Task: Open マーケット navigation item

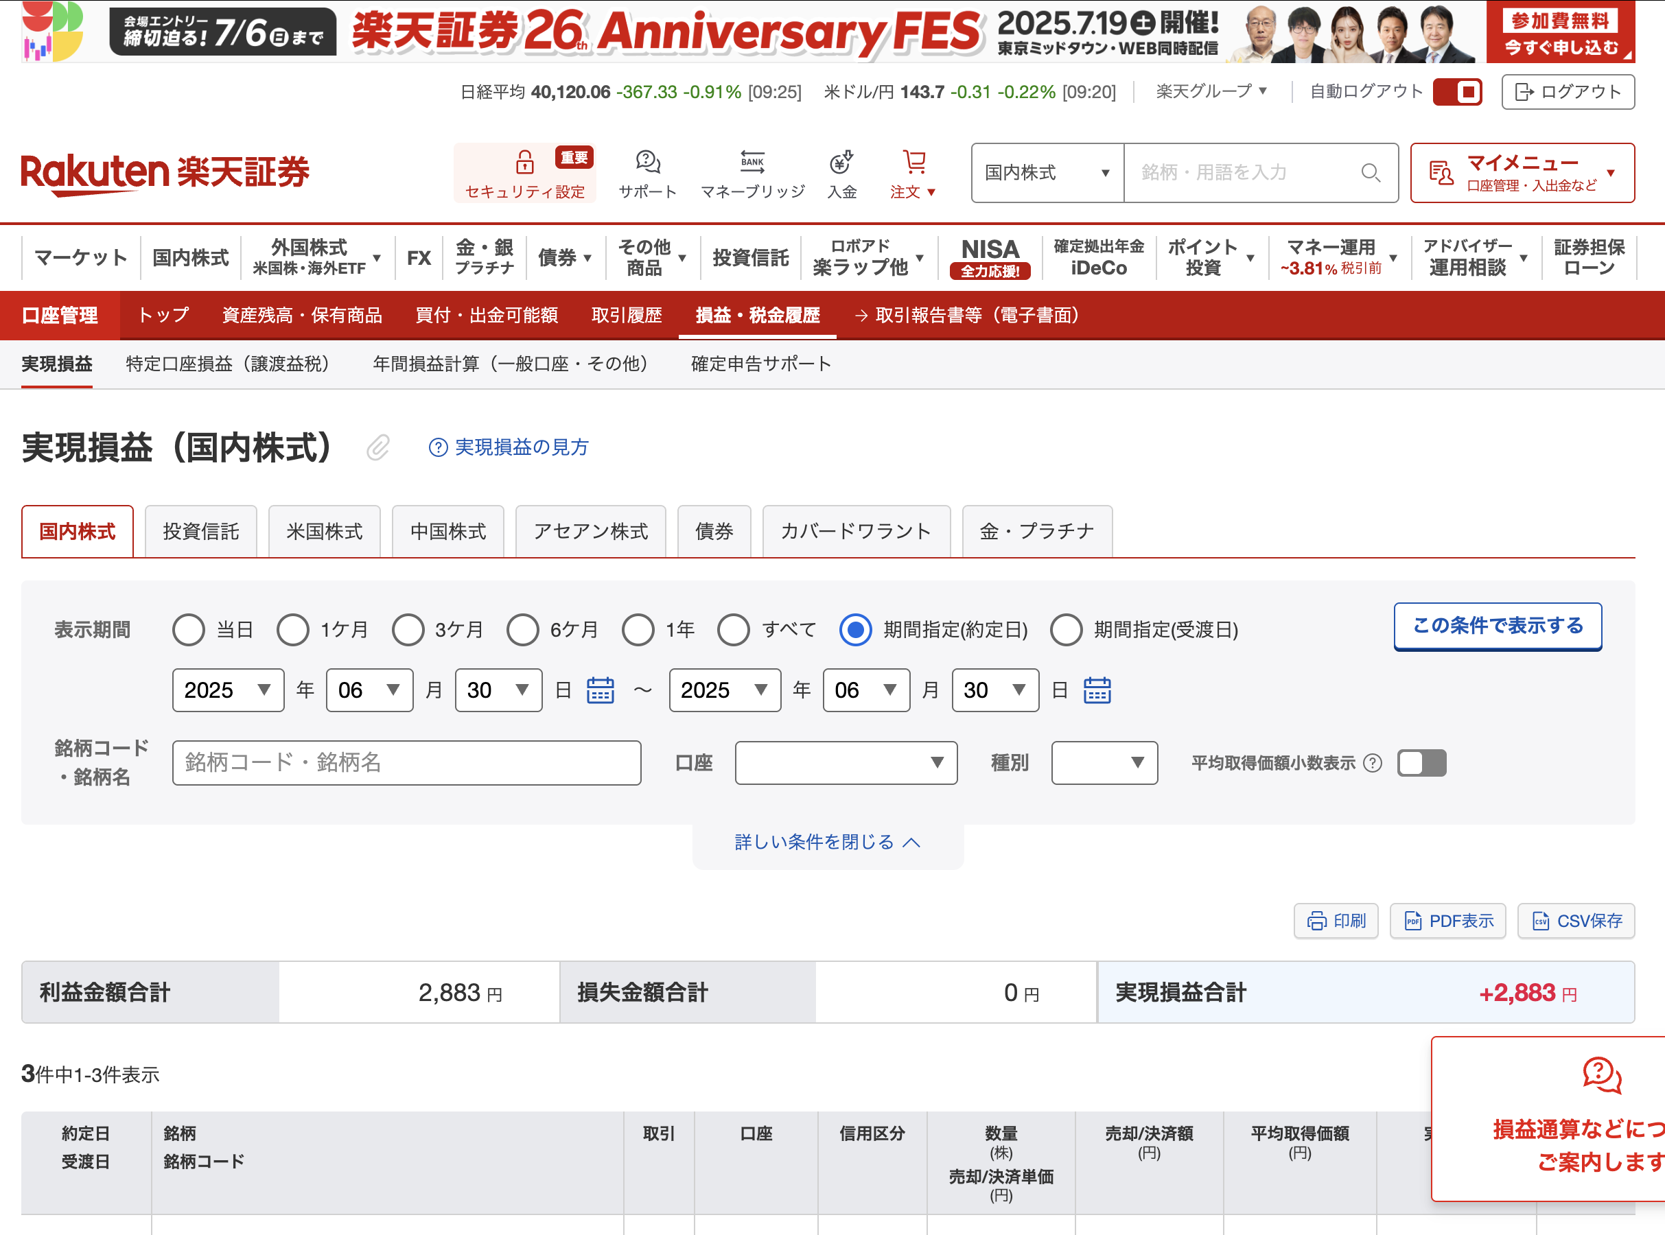Action: pyautogui.click(x=81, y=258)
